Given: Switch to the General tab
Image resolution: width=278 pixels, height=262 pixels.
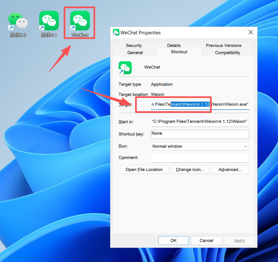Looking at the screenshot, I should (135, 53).
